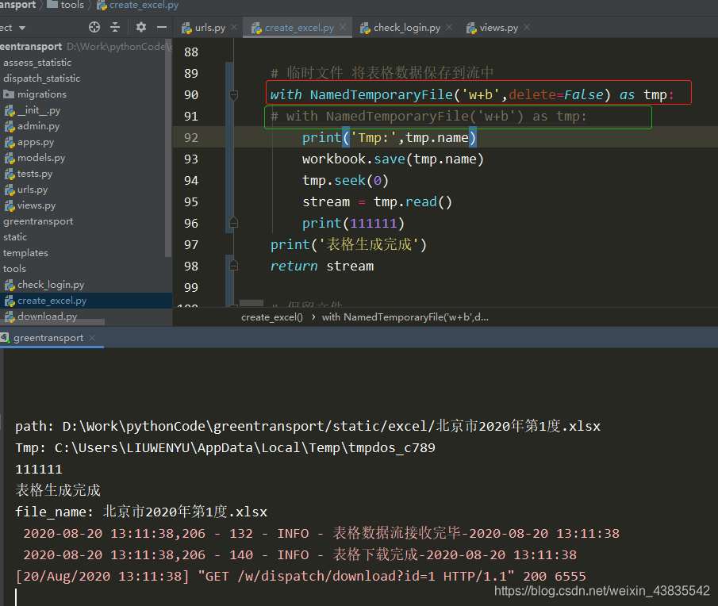
Task: Select the templates folder in tree
Action: (25, 253)
